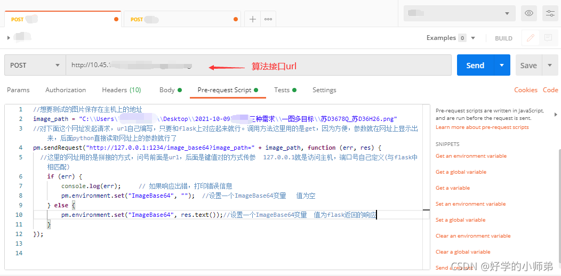Click the pm.sendRequest call on line 4
This screenshot has width=561, height=276.
(x=207, y=148)
